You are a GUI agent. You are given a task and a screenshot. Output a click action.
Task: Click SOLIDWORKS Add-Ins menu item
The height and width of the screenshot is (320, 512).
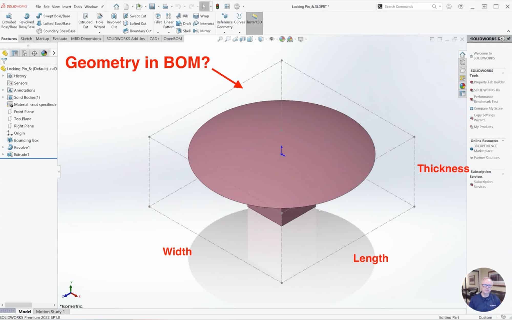pos(125,39)
